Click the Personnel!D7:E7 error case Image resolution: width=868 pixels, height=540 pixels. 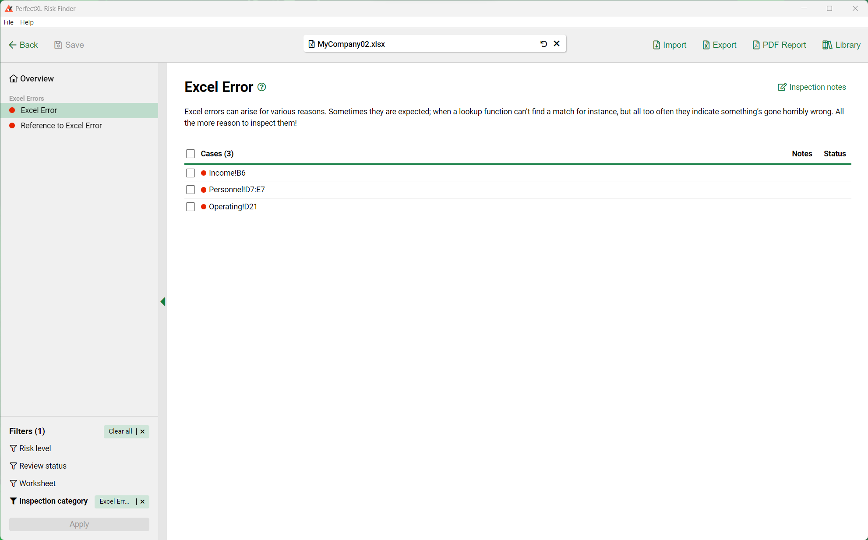237,190
